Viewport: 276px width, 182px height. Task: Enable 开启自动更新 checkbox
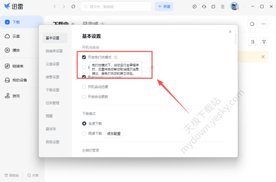(84, 97)
